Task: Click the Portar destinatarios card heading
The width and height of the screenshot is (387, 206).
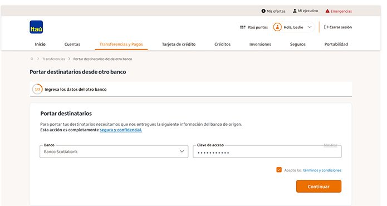Action: tap(66, 114)
